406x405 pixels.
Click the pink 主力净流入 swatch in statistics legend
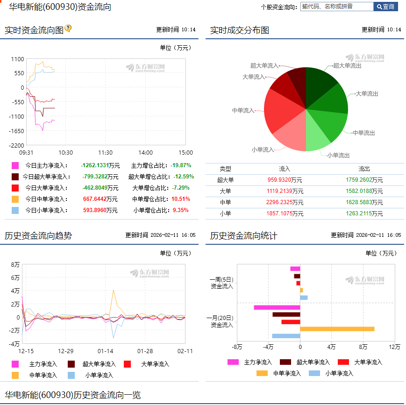pyautogui.click(x=233, y=362)
